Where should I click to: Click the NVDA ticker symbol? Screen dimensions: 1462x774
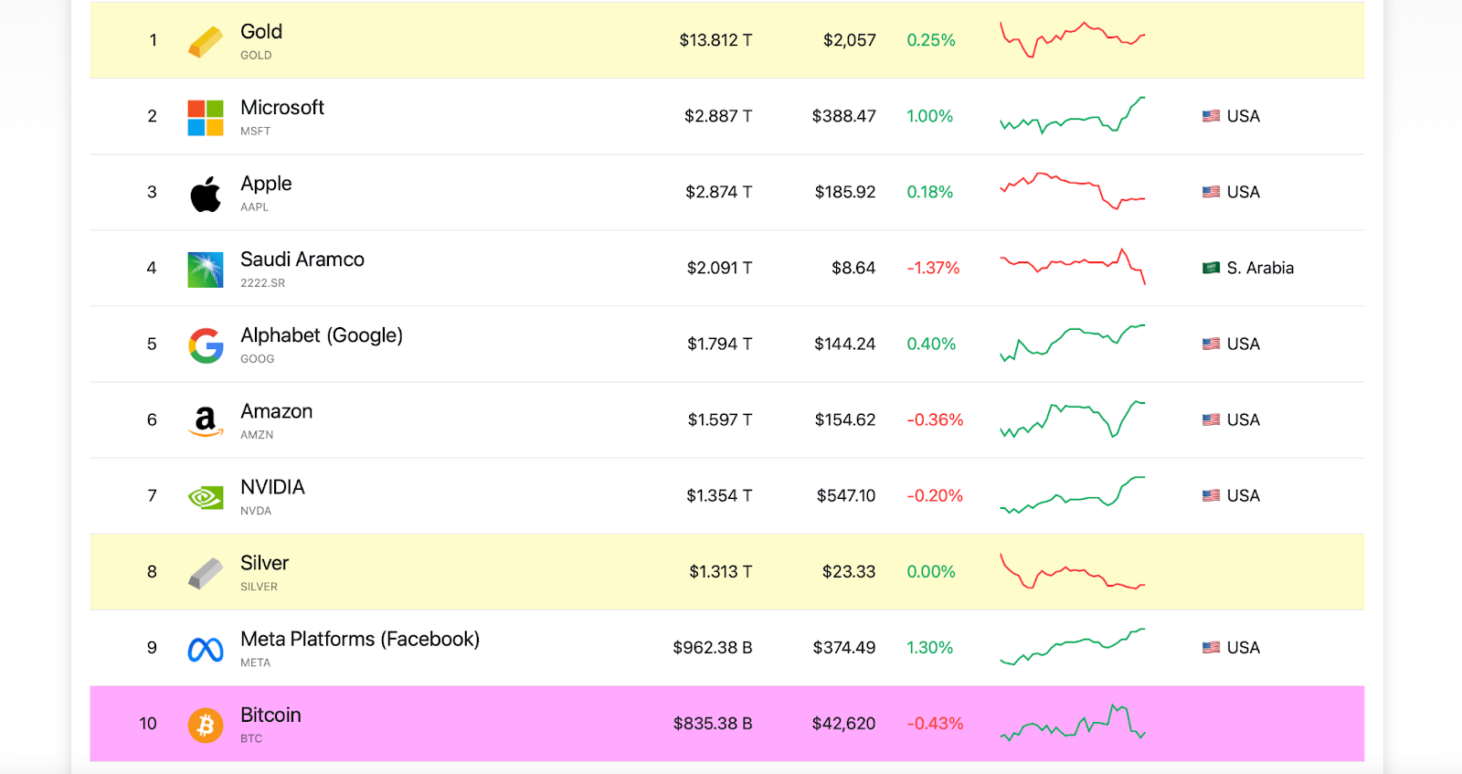(256, 511)
